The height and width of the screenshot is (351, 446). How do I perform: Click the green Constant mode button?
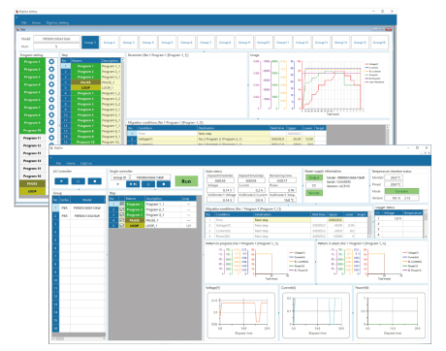pyautogui.click(x=401, y=191)
